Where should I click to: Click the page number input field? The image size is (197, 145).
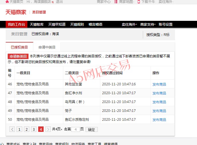75,129
